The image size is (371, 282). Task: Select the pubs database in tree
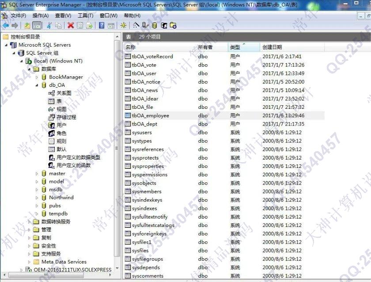(55, 205)
